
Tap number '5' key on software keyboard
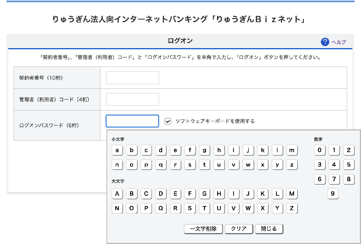pyautogui.click(x=349, y=165)
